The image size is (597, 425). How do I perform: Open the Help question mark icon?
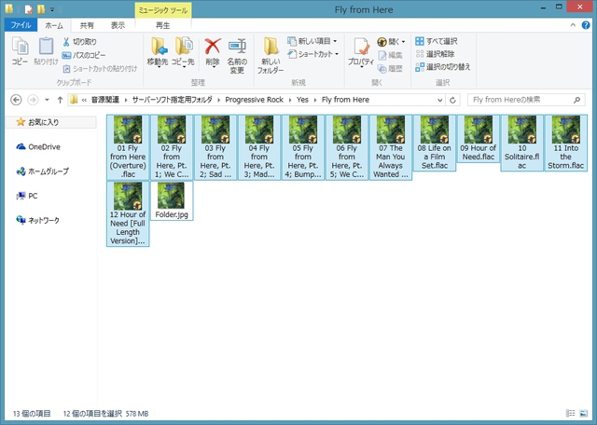point(586,25)
